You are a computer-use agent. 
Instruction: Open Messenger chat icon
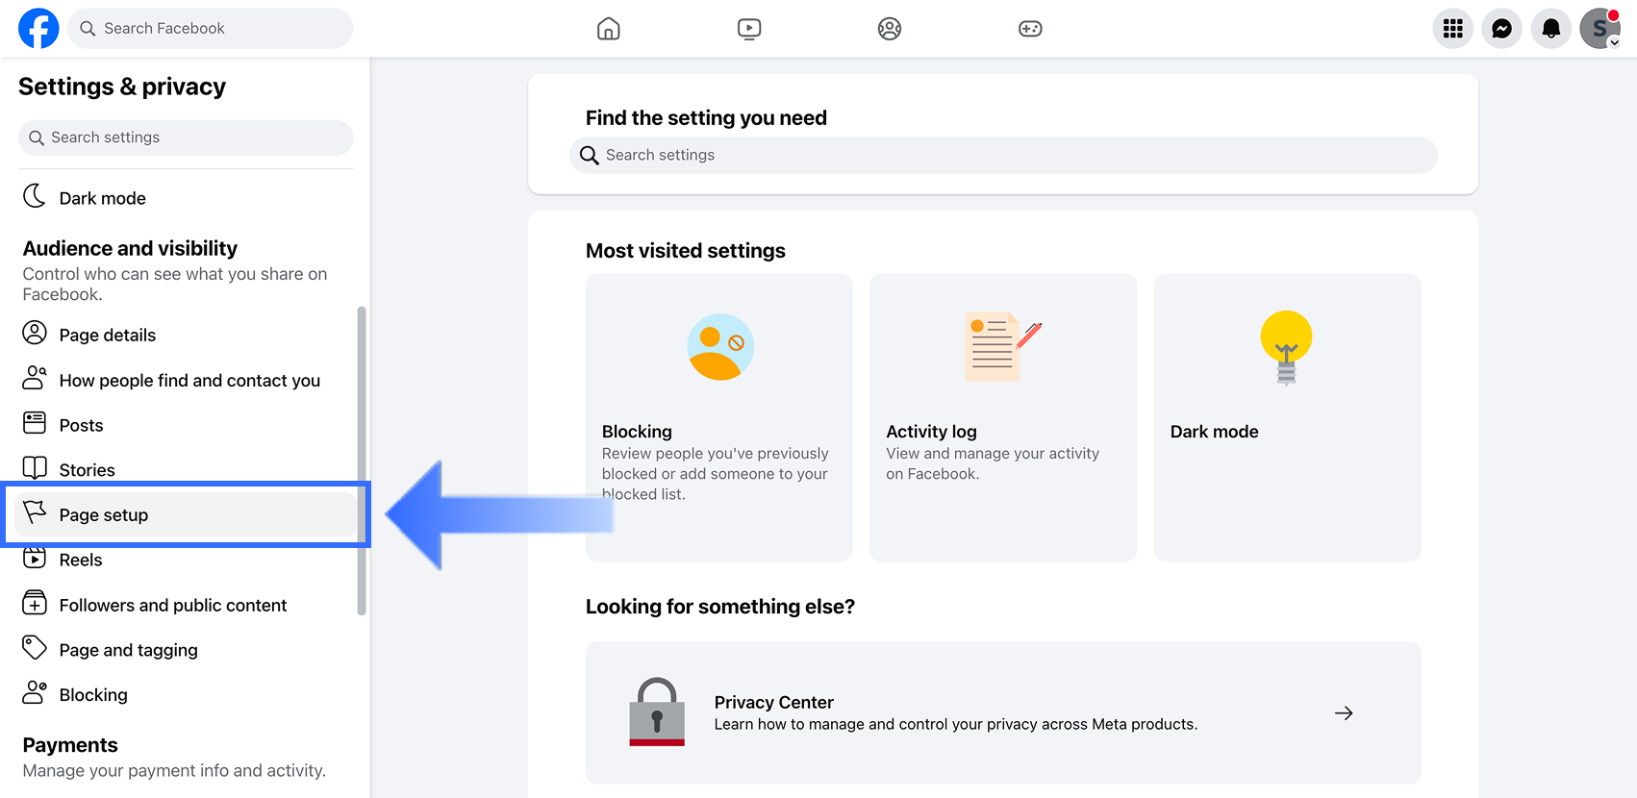tap(1502, 29)
